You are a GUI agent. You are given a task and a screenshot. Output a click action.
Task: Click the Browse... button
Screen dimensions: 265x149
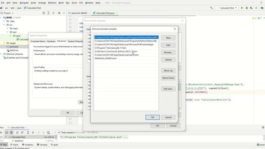click(x=168, y=53)
